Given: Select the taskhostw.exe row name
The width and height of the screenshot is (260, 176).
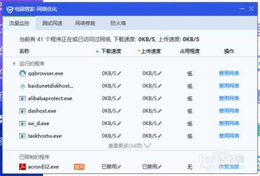Looking at the screenshot, I should pos(45,136).
